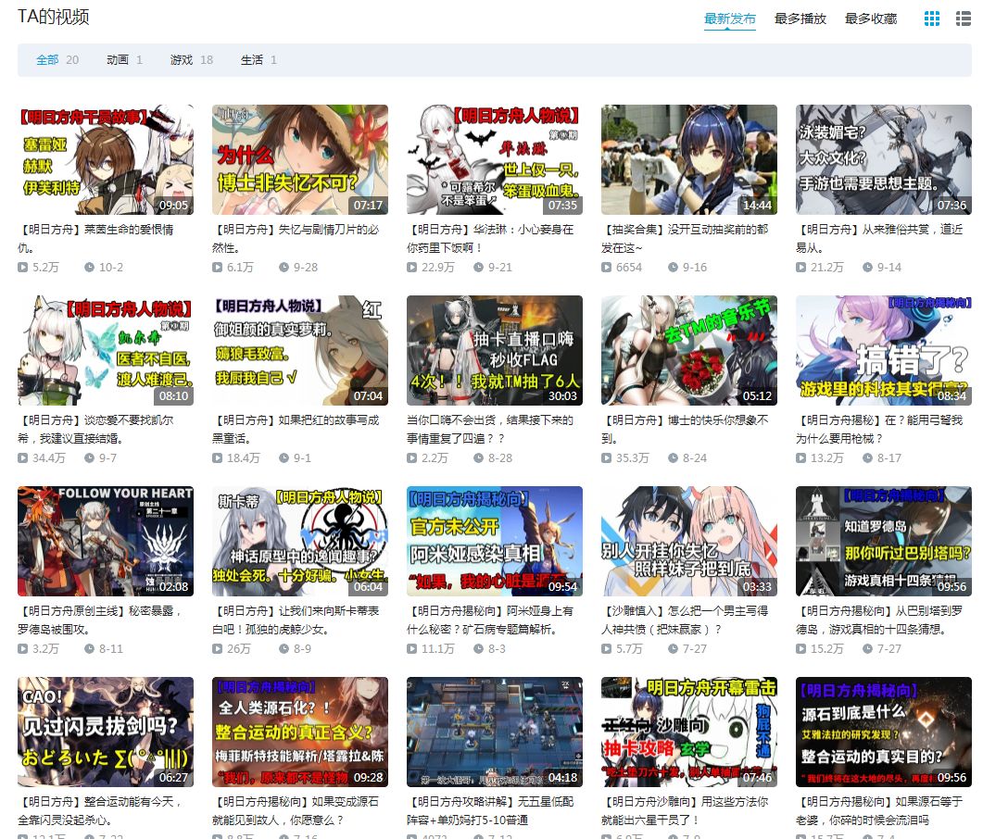Click play count icon under 5.2万 video
This screenshot has height=839, width=983.
(x=22, y=268)
